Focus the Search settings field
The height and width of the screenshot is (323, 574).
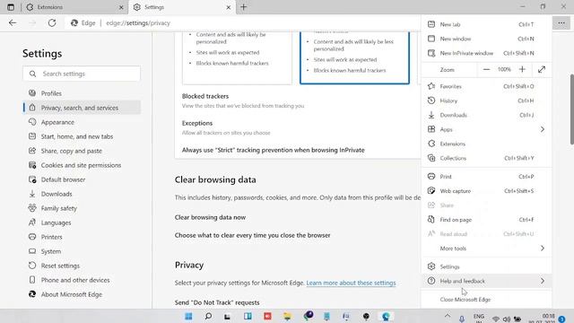[82, 74]
